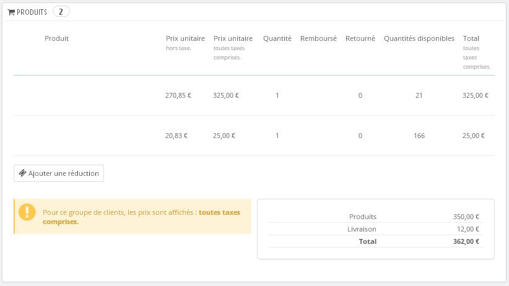Click the Quantité column header

pyautogui.click(x=277, y=38)
